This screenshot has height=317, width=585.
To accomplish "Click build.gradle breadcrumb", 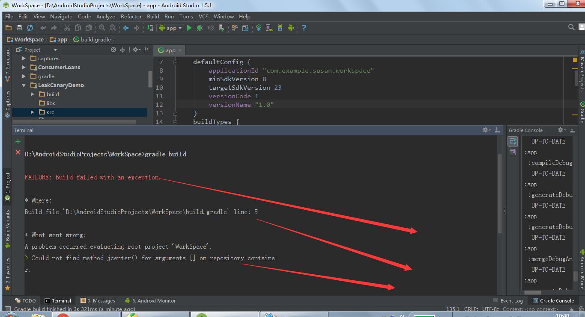I will click(92, 39).
